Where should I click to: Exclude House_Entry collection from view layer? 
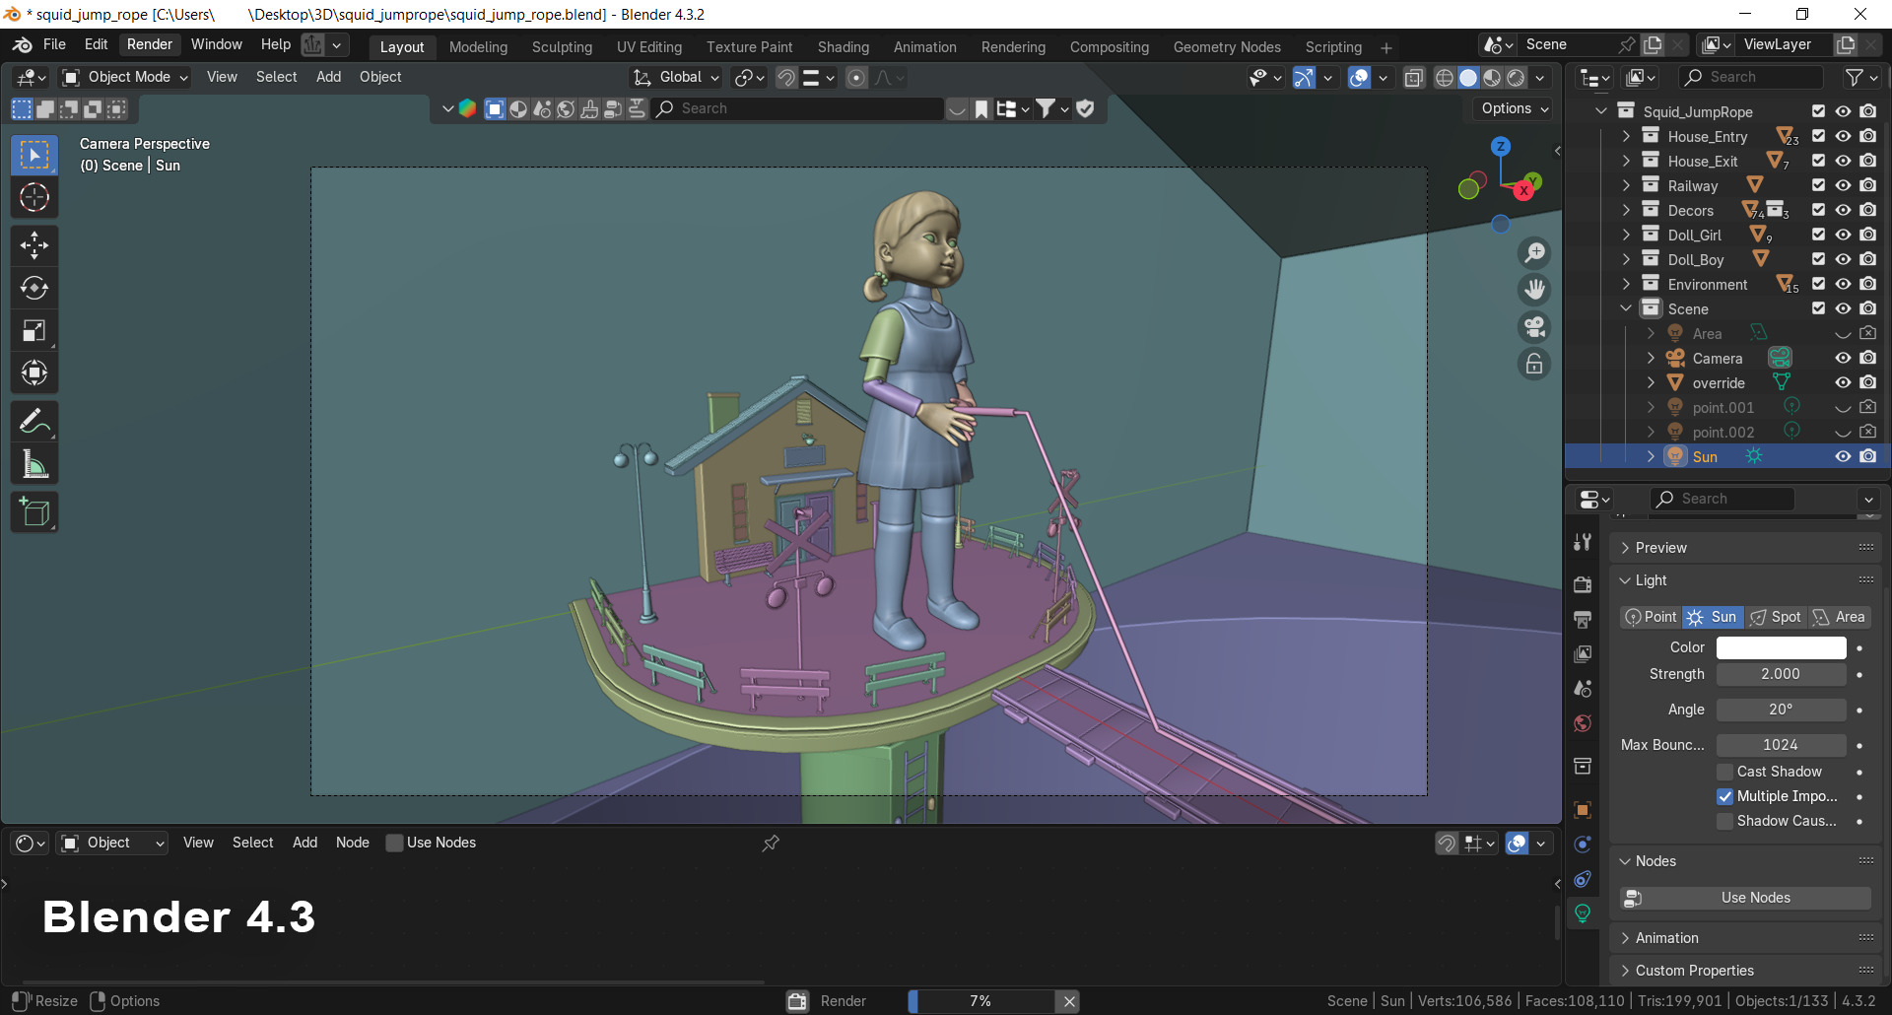pyautogui.click(x=1818, y=137)
